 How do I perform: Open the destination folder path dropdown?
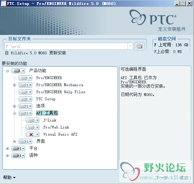(130, 46)
